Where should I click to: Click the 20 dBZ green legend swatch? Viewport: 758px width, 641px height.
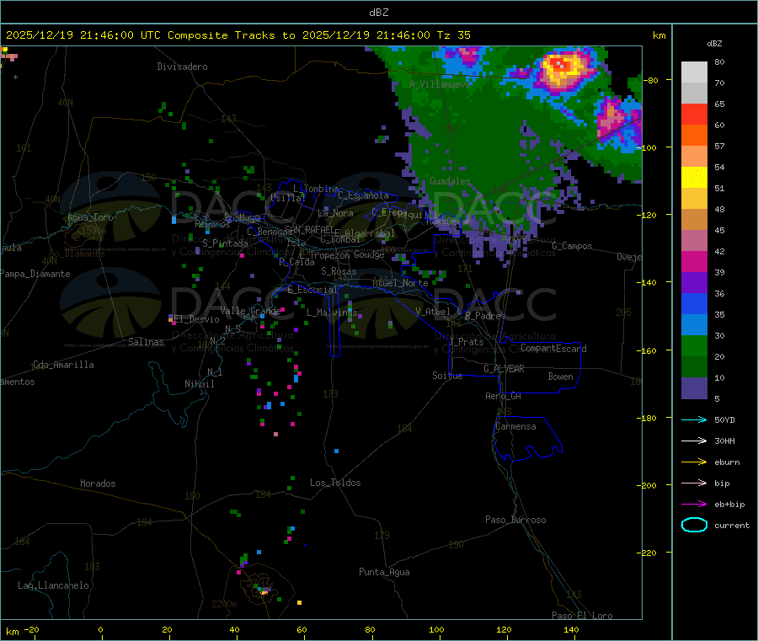(694, 345)
